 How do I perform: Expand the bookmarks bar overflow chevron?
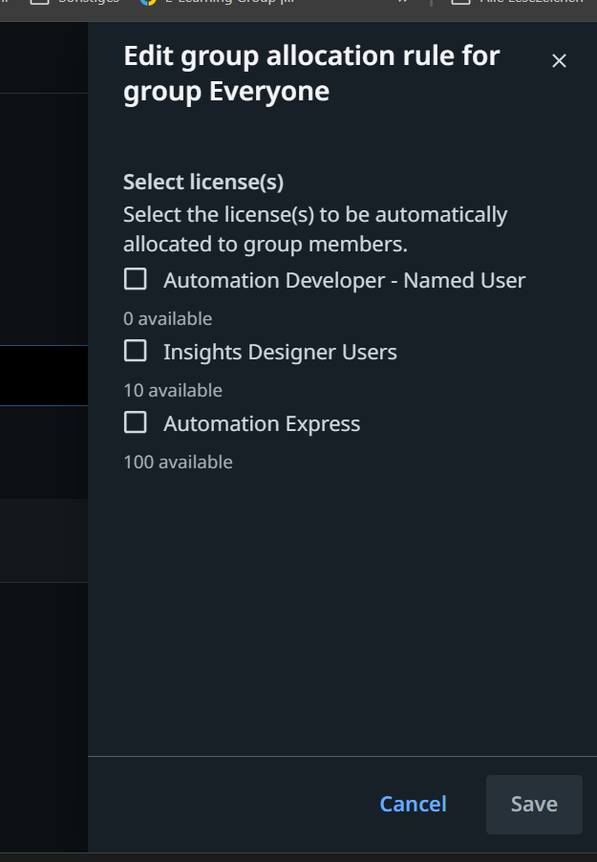tap(402, 3)
